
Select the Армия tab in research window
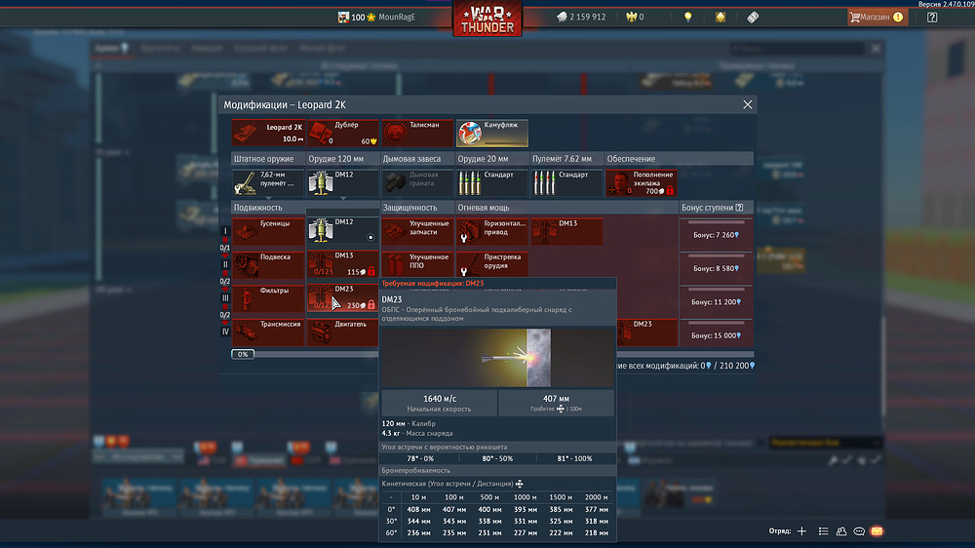pyautogui.click(x=111, y=48)
